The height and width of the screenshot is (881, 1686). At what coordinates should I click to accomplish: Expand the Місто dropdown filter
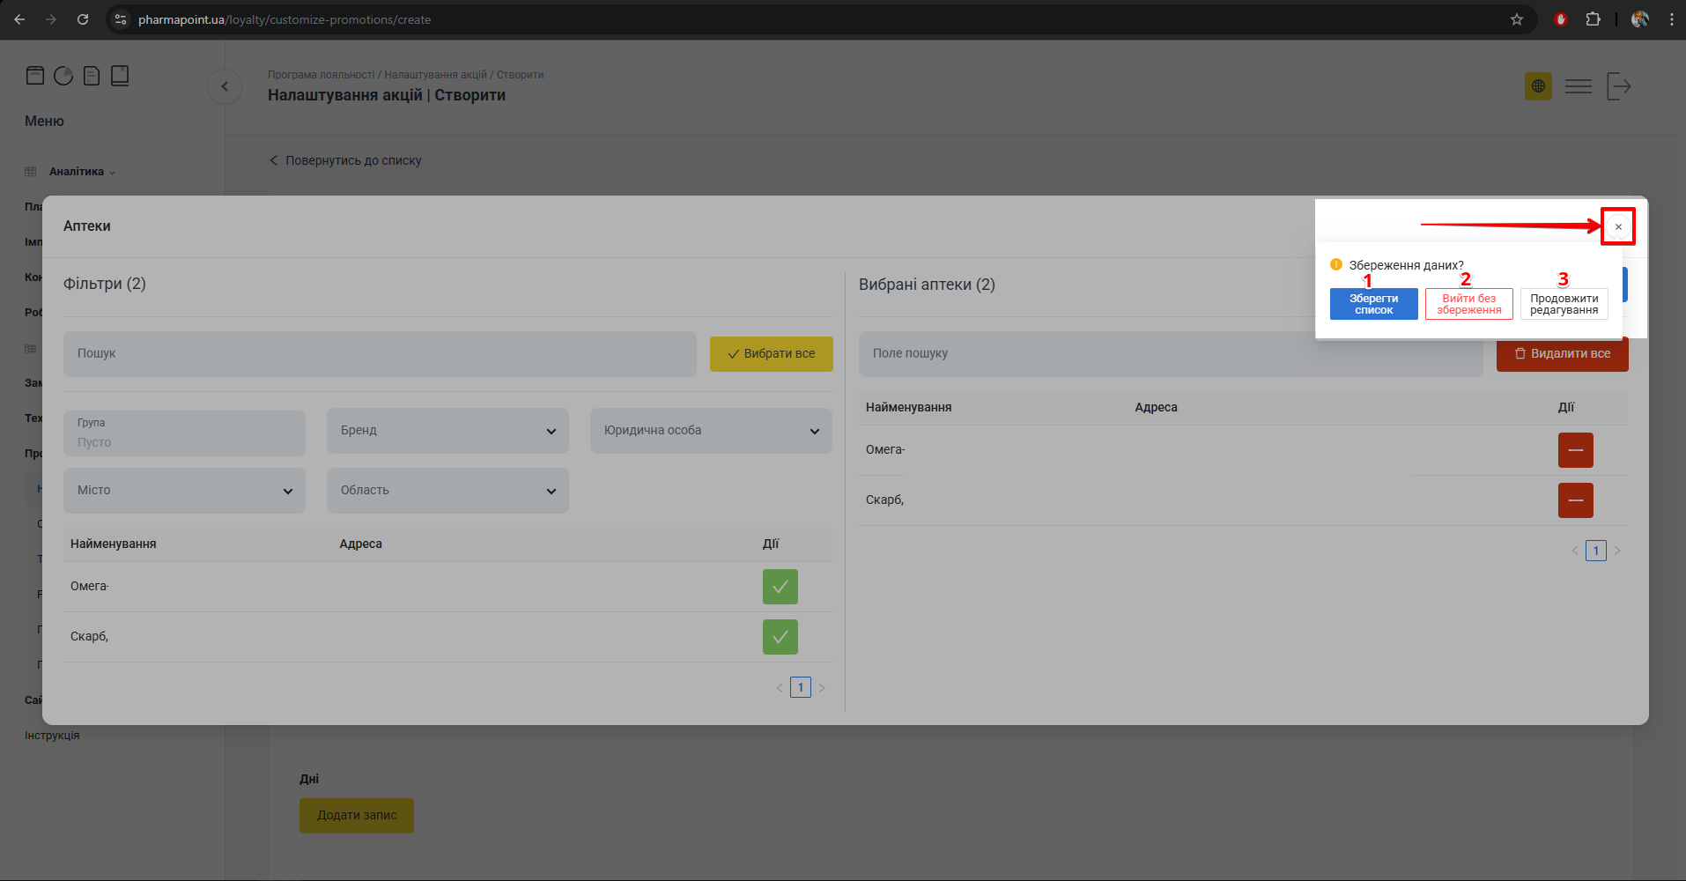184,491
